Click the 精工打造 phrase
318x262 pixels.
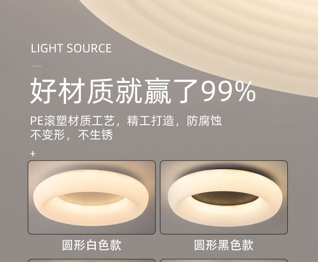tap(151, 121)
